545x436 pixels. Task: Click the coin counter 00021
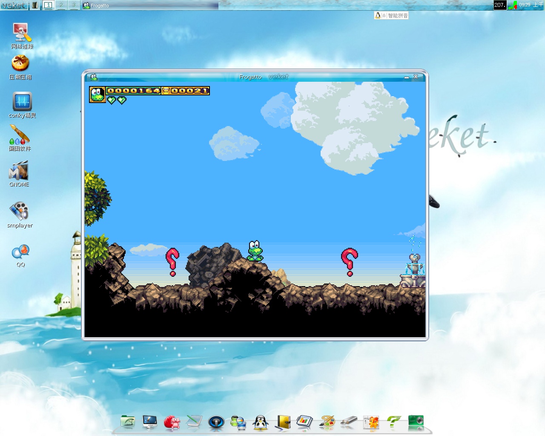click(x=185, y=91)
